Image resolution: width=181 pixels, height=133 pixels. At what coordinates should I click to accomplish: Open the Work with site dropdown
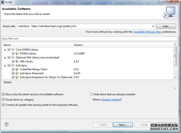click(153, 26)
